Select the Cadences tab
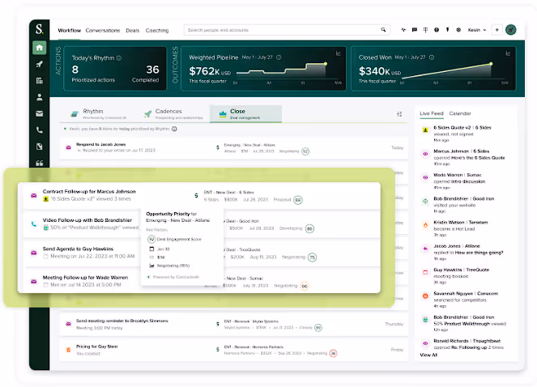Image resolution: width=537 pixels, height=387 pixels. tap(174, 114)
